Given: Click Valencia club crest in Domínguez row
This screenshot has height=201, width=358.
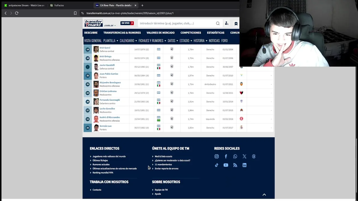Looking at the screenshot, I should point(241,84).
